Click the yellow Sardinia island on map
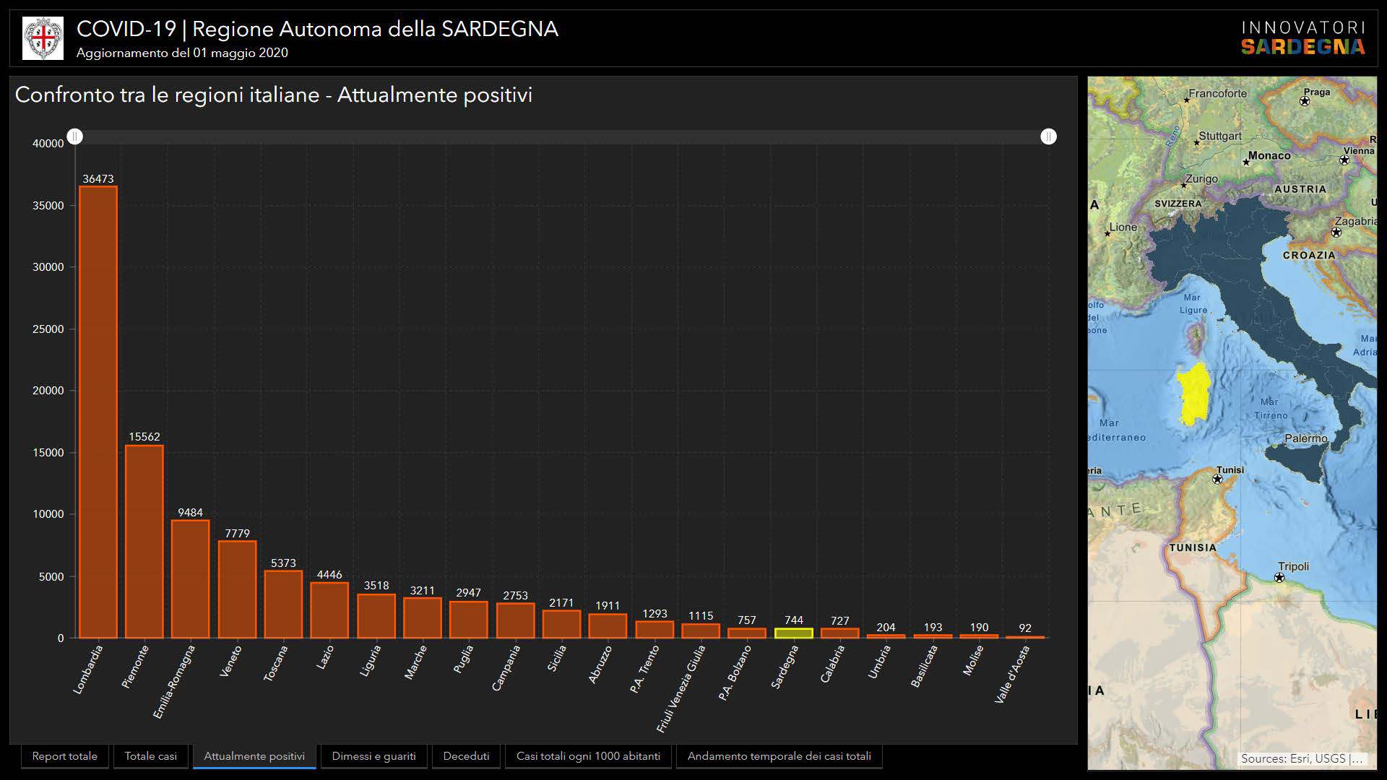This screenshot has width=1387, height=780. [x=1193, y=395]
